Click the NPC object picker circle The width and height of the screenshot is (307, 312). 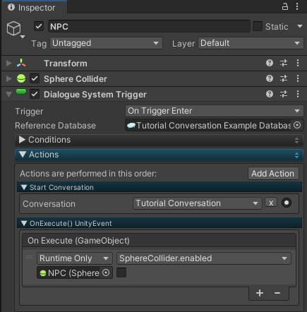[x=106, y=272]
